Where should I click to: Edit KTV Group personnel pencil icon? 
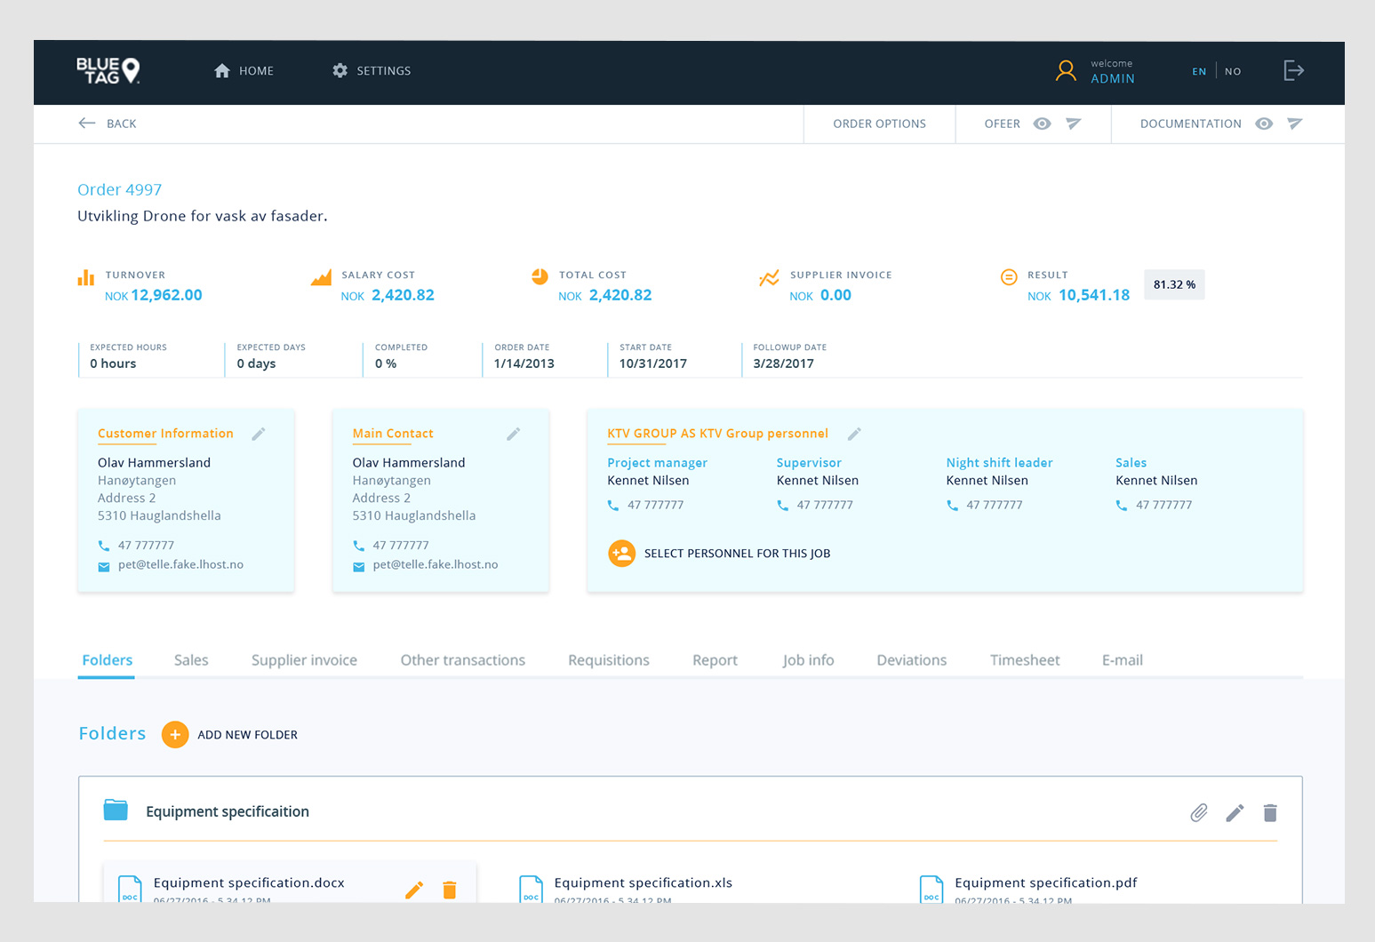tap(854, 434)
